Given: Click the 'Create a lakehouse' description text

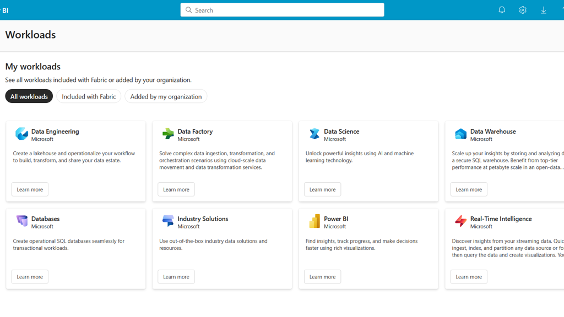Looking at the screenshot, I should pyautogui.click(x=74, y=157).
